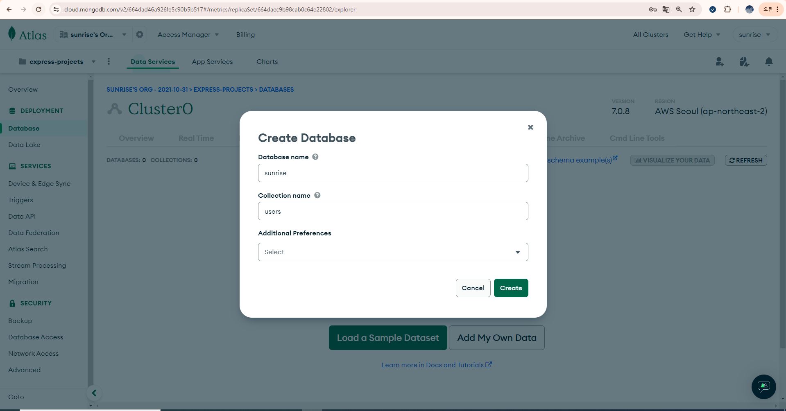
Task: Open Stream Processing sidebar item
Action: [x=37, y=265]
